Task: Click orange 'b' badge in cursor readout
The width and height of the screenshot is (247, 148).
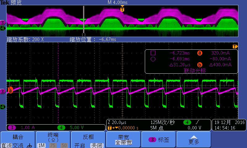Action: pyautogui.click(x=199, y=65)
